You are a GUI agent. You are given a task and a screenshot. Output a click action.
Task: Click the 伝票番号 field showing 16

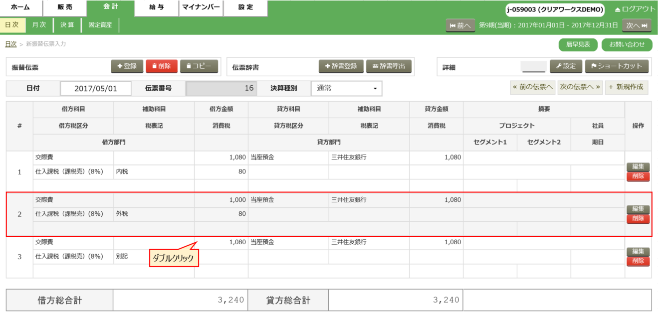[221, 89]
